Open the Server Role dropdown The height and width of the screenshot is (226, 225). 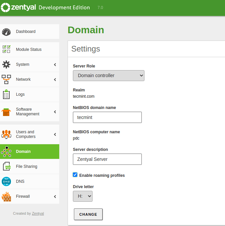point(109,75)
